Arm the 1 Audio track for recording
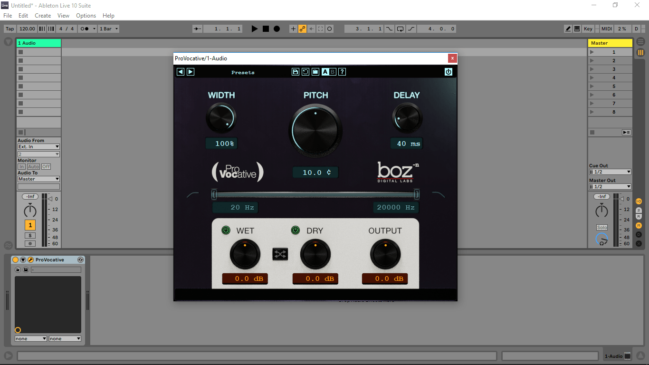The height and width of the screenshot is (365, 649). [30, 243]
